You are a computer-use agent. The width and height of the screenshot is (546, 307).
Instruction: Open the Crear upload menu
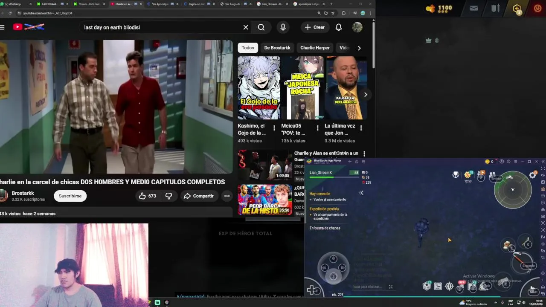click(x=315, y=27)
